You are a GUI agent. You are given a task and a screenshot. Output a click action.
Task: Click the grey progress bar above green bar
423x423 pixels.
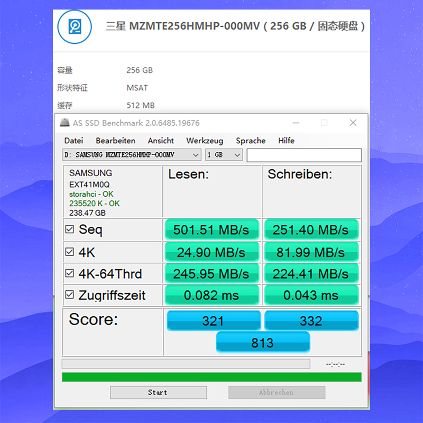186,364
